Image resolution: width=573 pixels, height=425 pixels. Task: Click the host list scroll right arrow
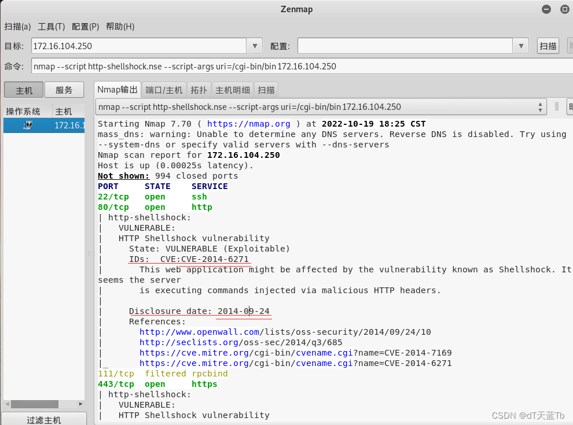(x=81, y=404)
